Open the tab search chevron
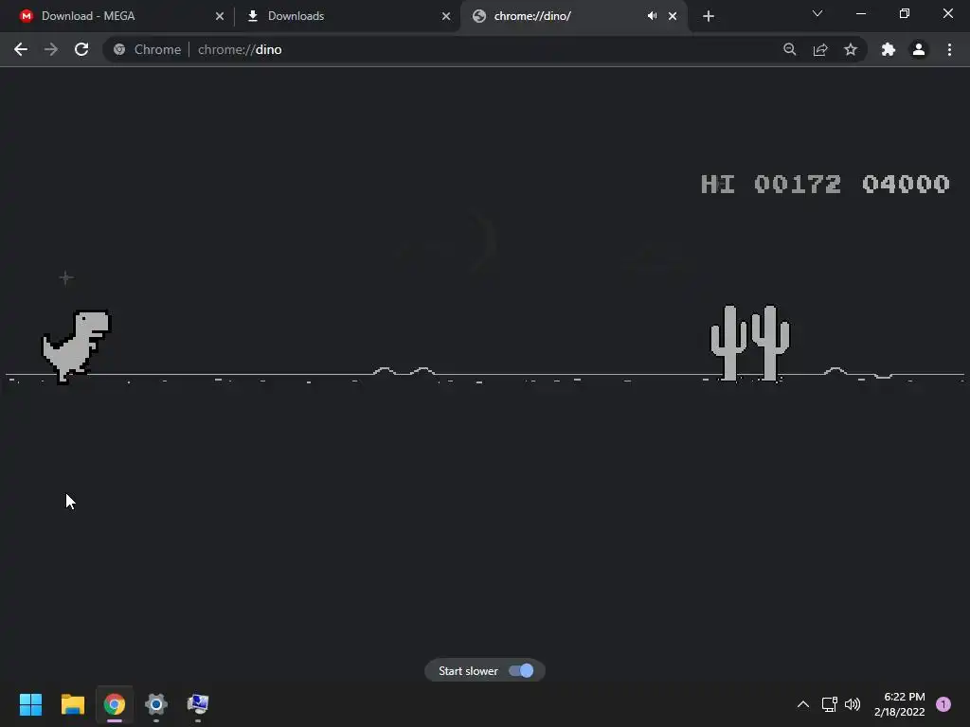The height and width of the screenshot is (727, 970). [817, 13]
